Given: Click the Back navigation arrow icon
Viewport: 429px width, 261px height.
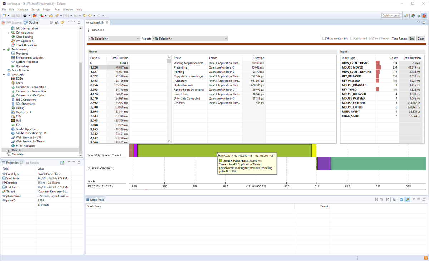Looking at the screenshot, I should [x=90, y=16].
